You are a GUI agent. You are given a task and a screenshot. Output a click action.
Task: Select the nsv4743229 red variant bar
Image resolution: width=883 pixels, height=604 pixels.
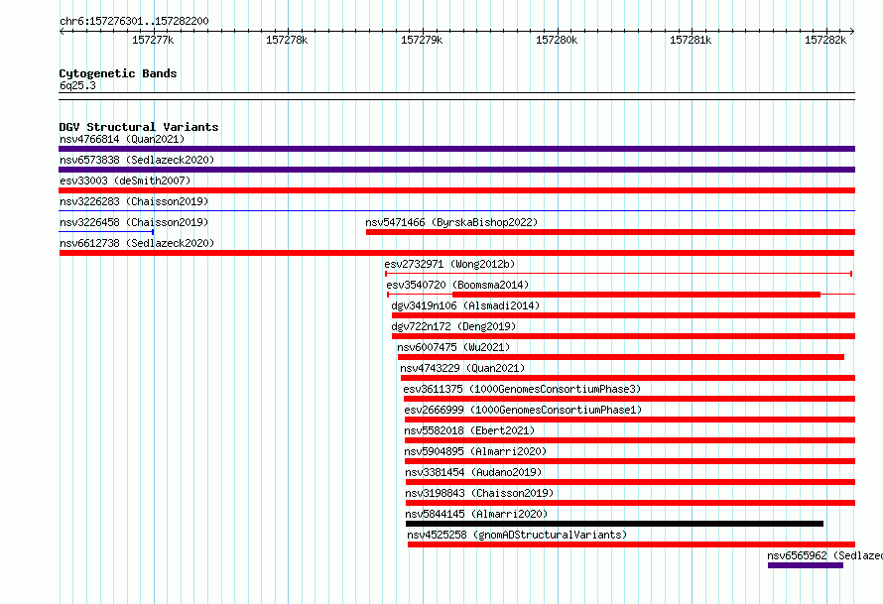coord(628,378)
